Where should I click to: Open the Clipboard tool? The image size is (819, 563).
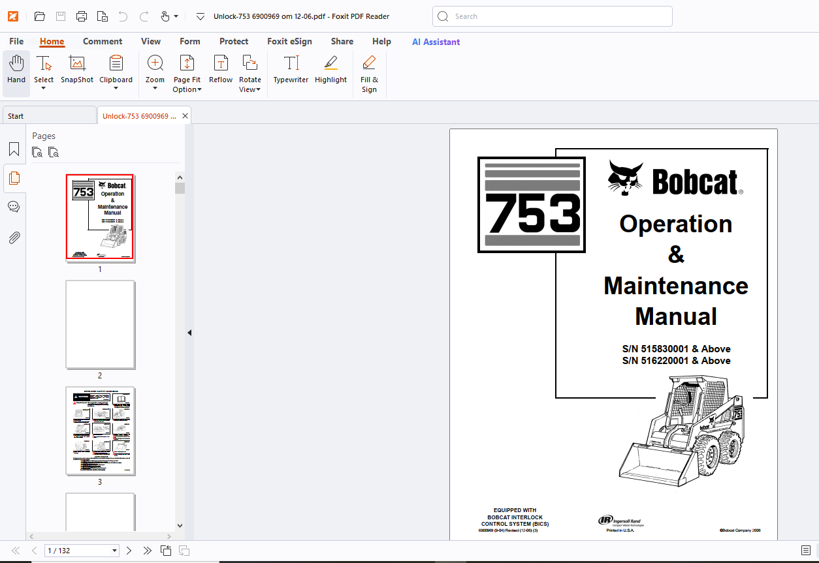(116, 70)
